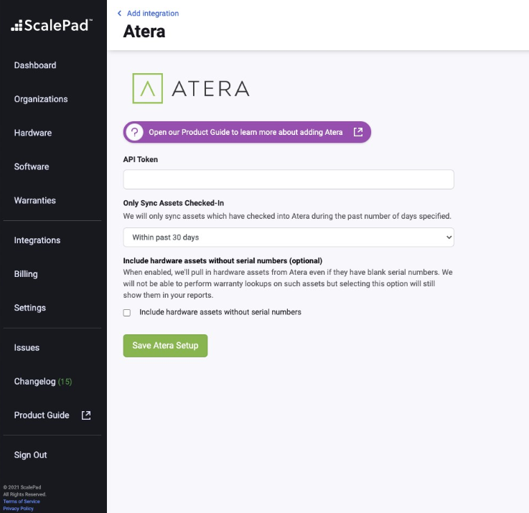Screen dimensions: 529x513
Task: Click the Atera logo image
Action: [191, 88]
